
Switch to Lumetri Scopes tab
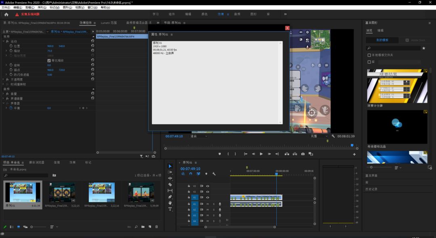click(x=109, y=23)
